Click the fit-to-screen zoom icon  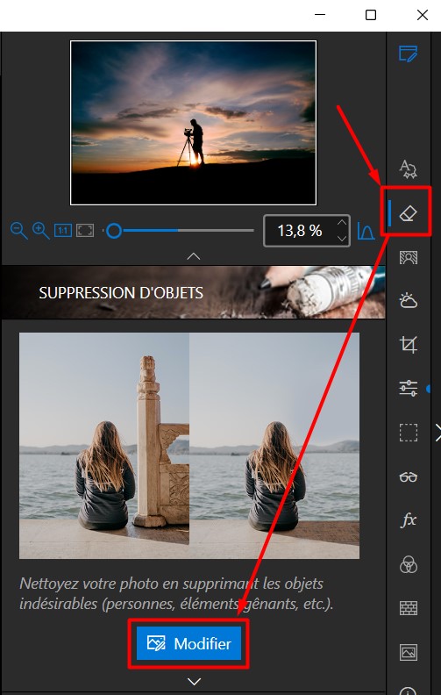(85, 231)
